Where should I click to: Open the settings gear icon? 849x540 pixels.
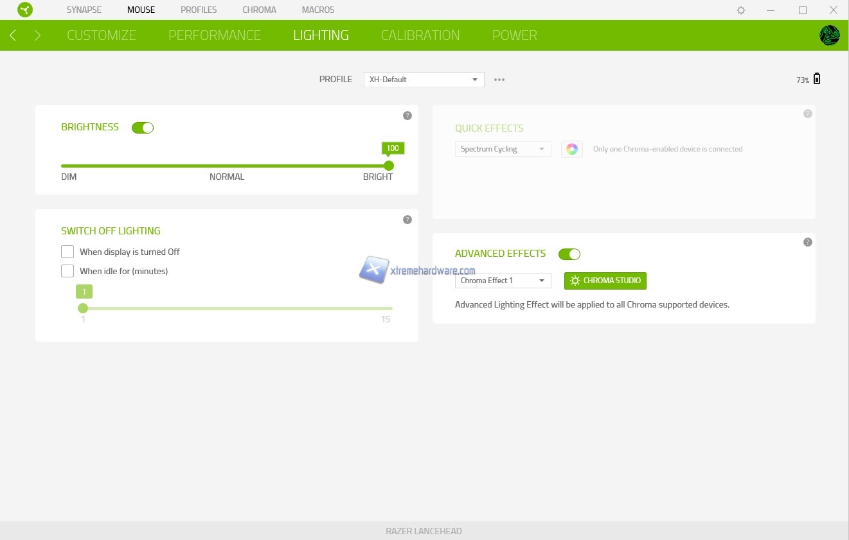(741, 10)
